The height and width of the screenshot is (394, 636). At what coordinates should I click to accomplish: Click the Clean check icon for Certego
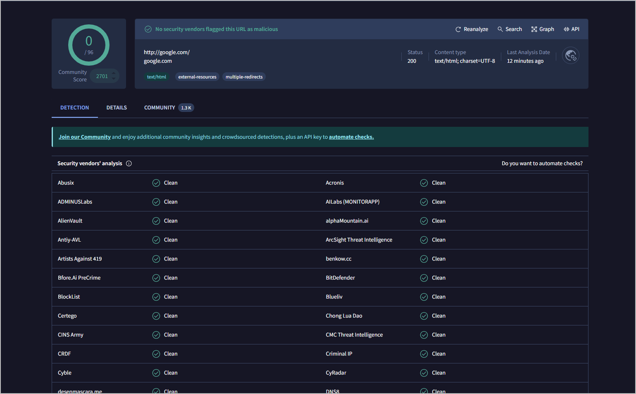coord(156,316)
